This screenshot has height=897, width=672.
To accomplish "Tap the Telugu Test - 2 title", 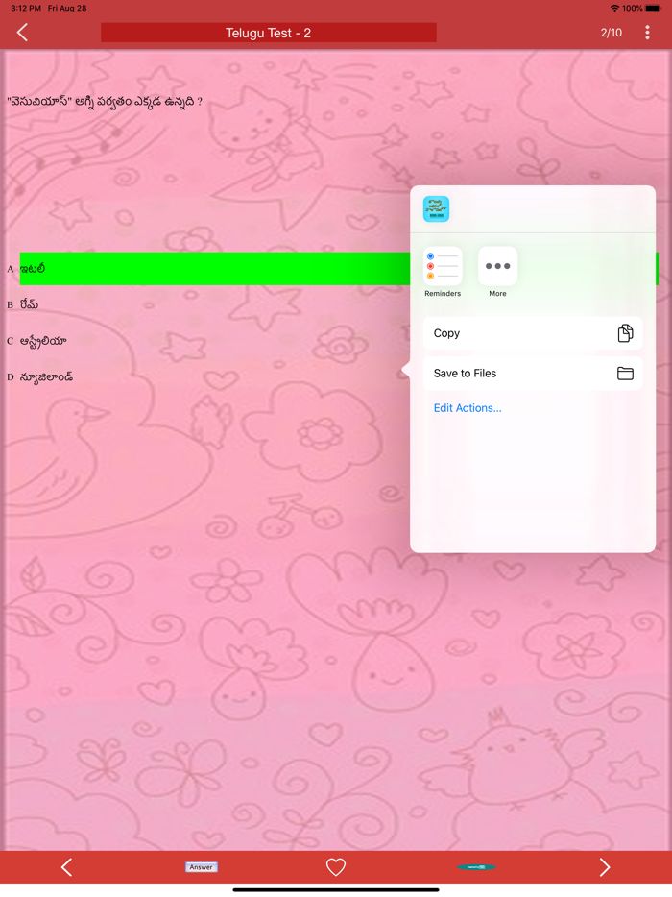I will click(268, 33).
